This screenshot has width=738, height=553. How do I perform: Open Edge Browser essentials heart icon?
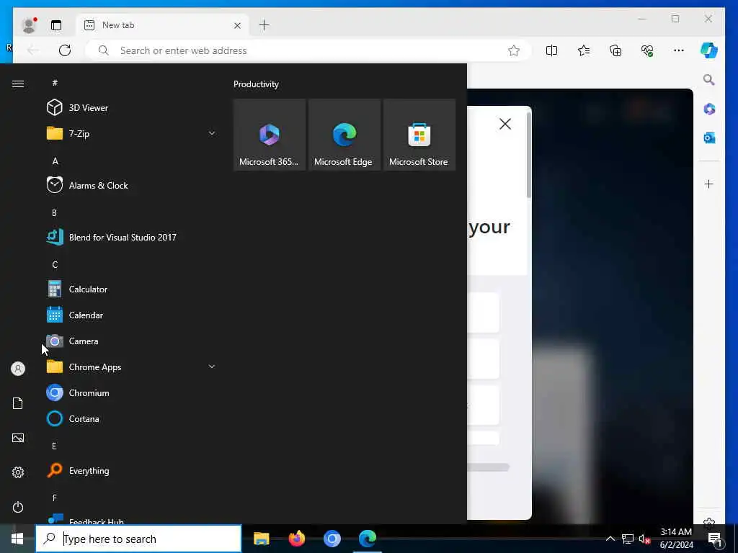click(x=647, y=50)
